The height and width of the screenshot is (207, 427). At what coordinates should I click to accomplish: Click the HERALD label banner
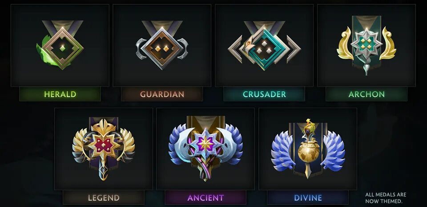point(60,94)
